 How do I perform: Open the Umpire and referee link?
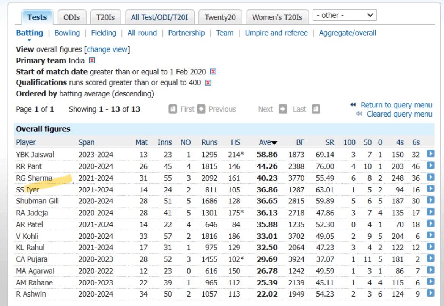276,33
